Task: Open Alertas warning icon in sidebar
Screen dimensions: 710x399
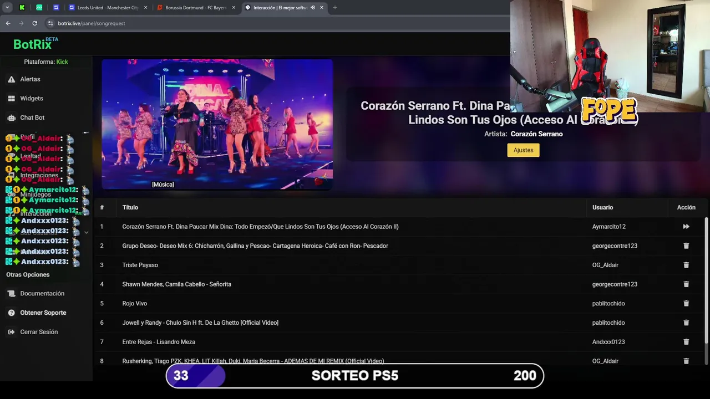Action: point(11,79)
